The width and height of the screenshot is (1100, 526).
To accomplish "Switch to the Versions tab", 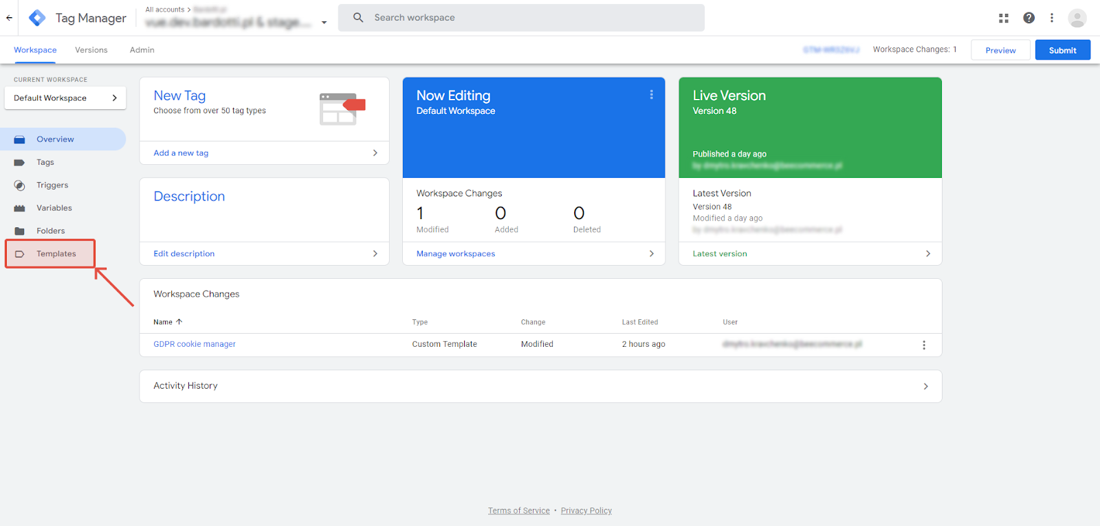I will pyautogui.click(x=91, y=50).
